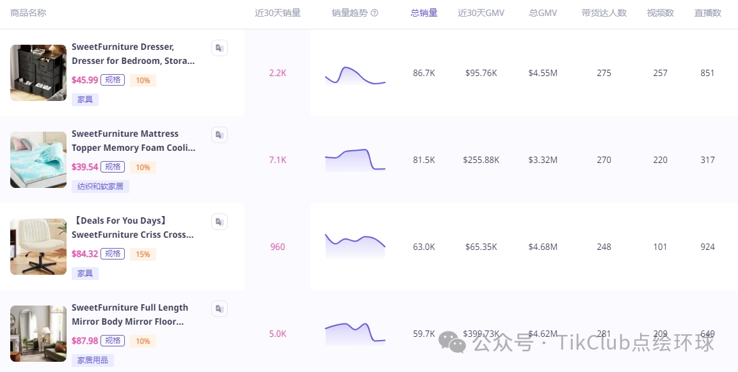Click the sales trend chart for Mattress Topper
The image size is (738, 372).
click(355, 160)
